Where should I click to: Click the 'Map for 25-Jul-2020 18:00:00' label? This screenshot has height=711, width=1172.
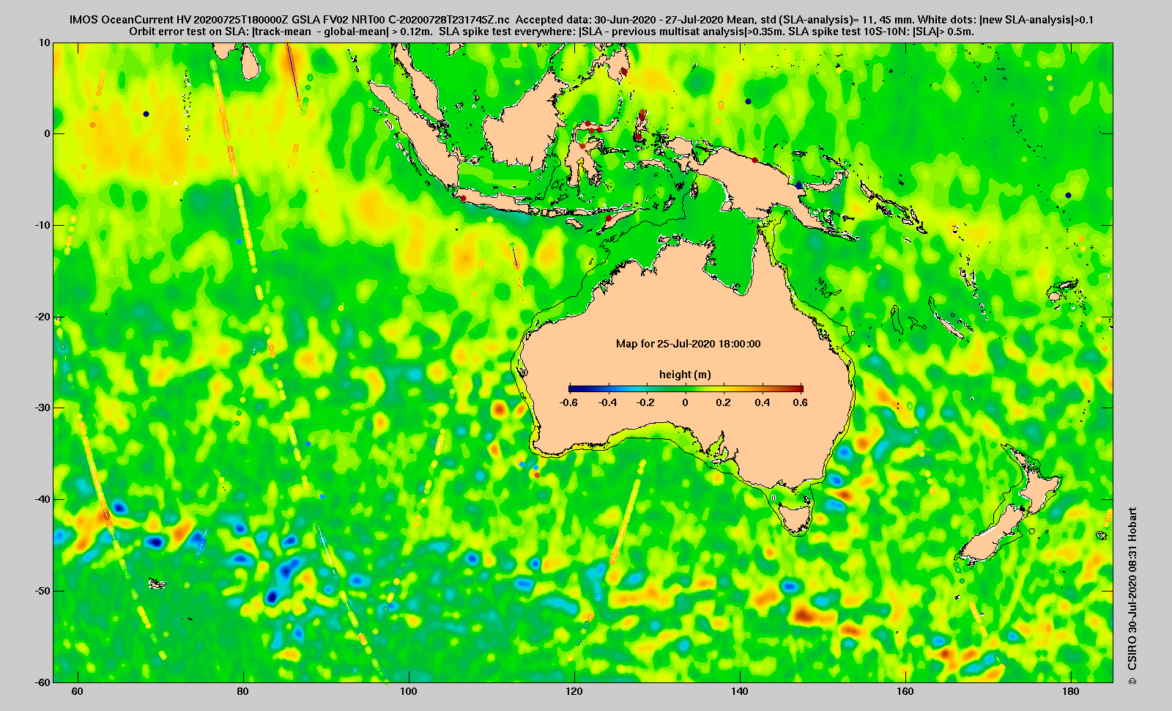(x=688, y=344)
